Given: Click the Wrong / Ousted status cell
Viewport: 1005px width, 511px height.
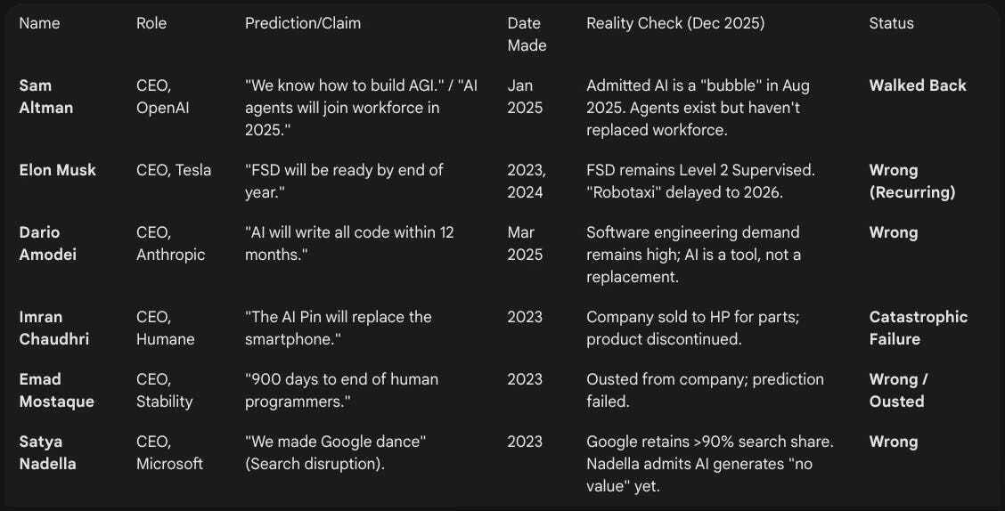Looking at the screenshot, I should pyautogui.click(x=898, y=390).
